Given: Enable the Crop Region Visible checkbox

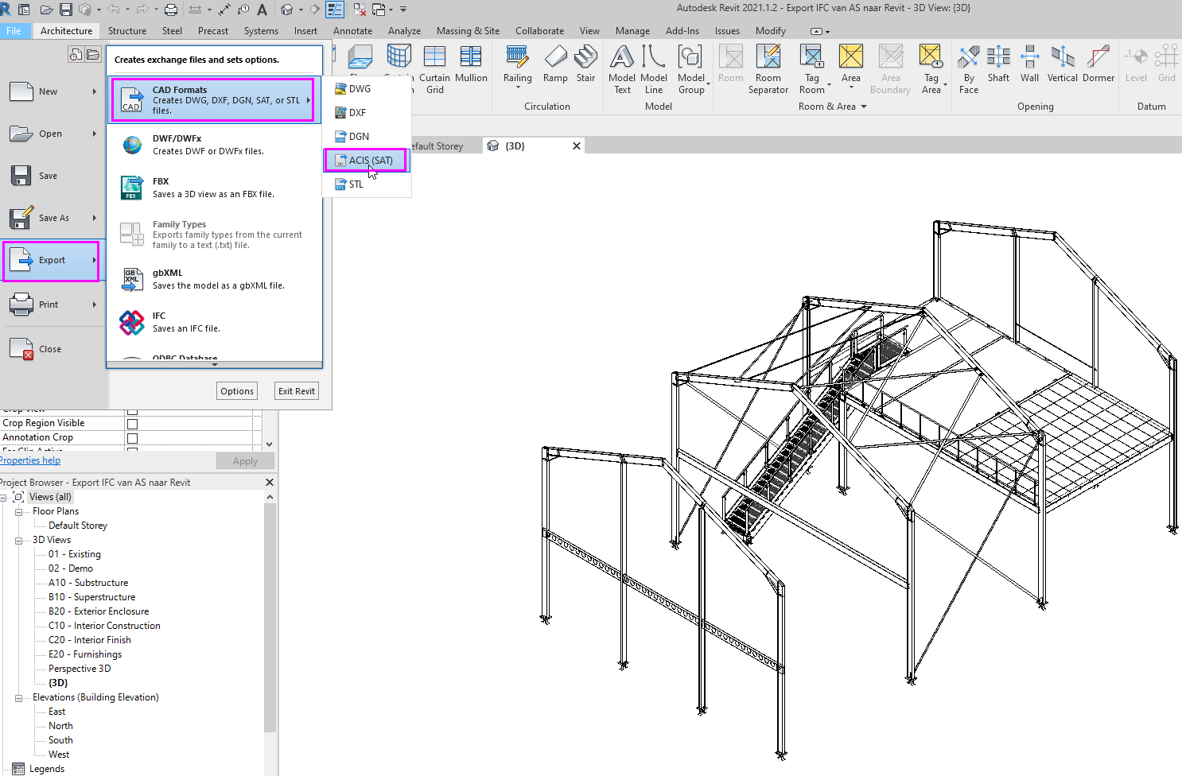Looking at the screenshot, I should pos(132,422).
